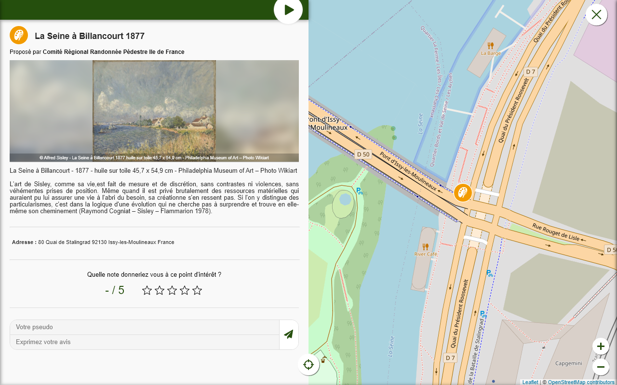Click the park parking icon by the pond

click(x=360, y=191)
